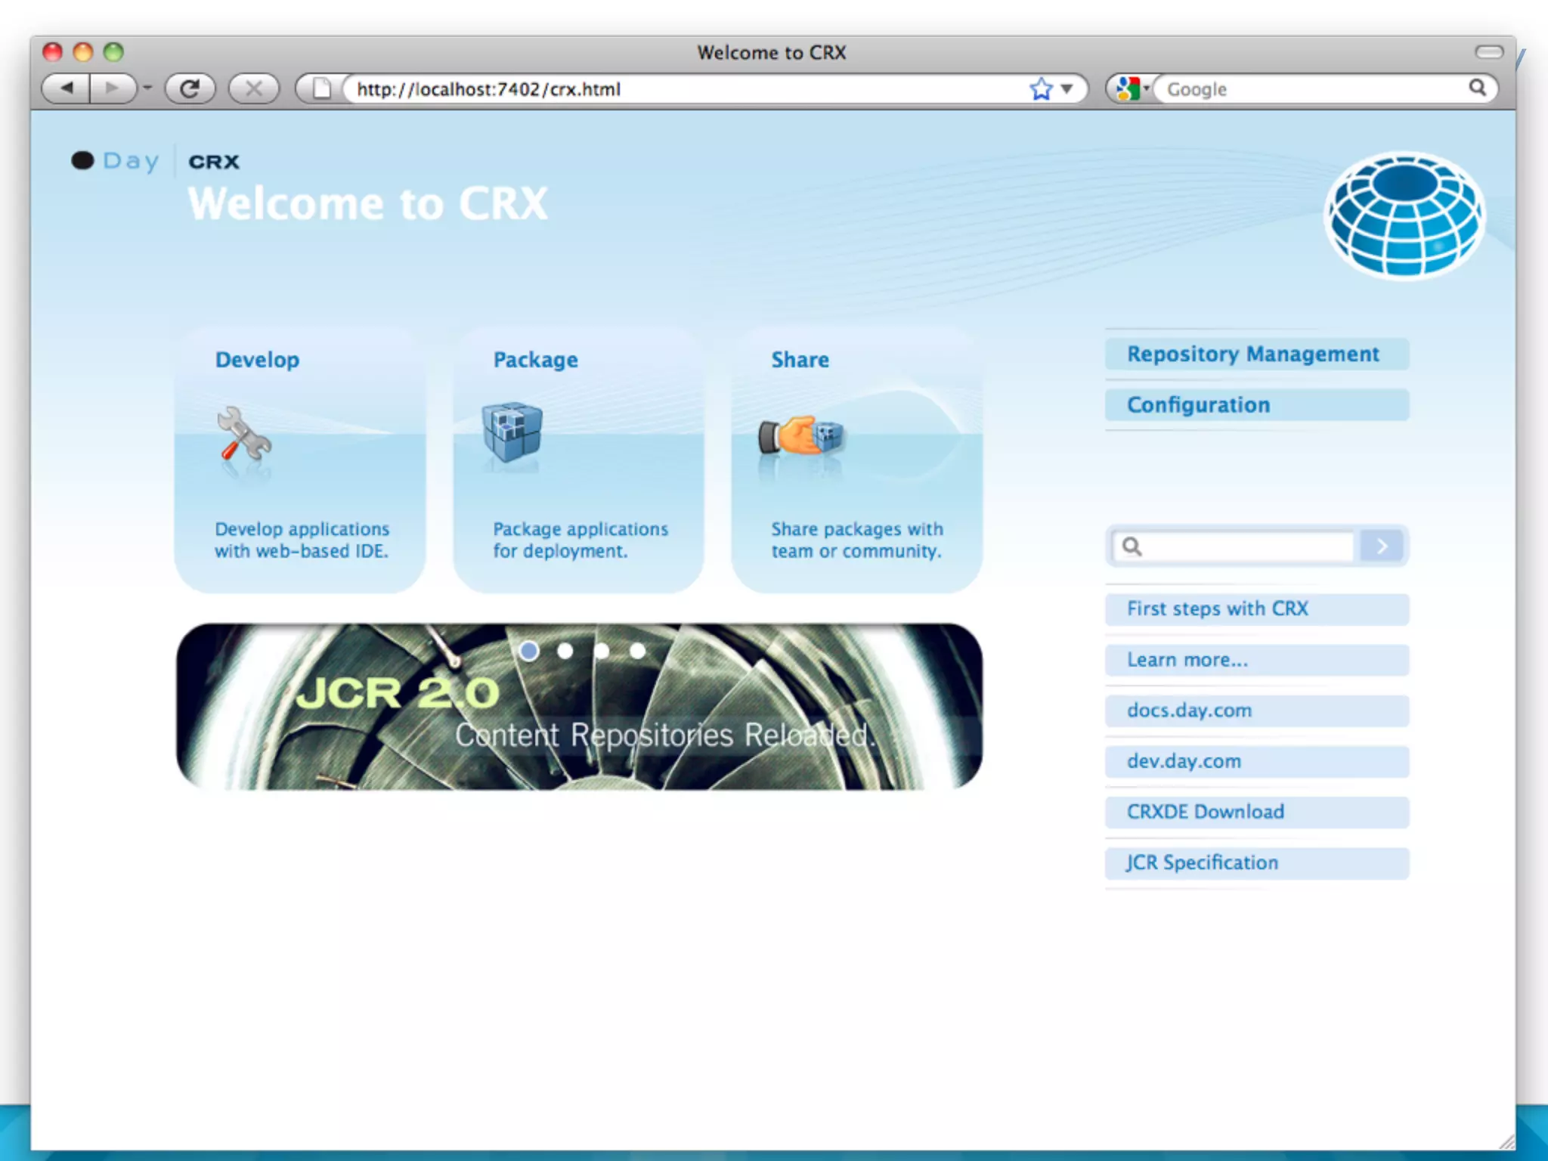Image resolution: width=1548 pixels, height=1161 pixels.
Task: Open the Configuration menu item
Action: 1198,405
